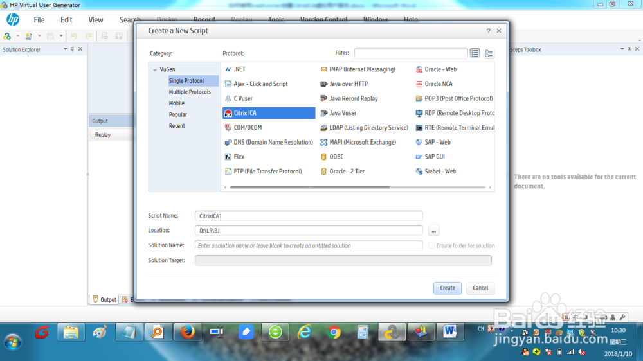Open Solution Explorer panel options dropdown
The image size is (643, 361).
tap(65, 49)
